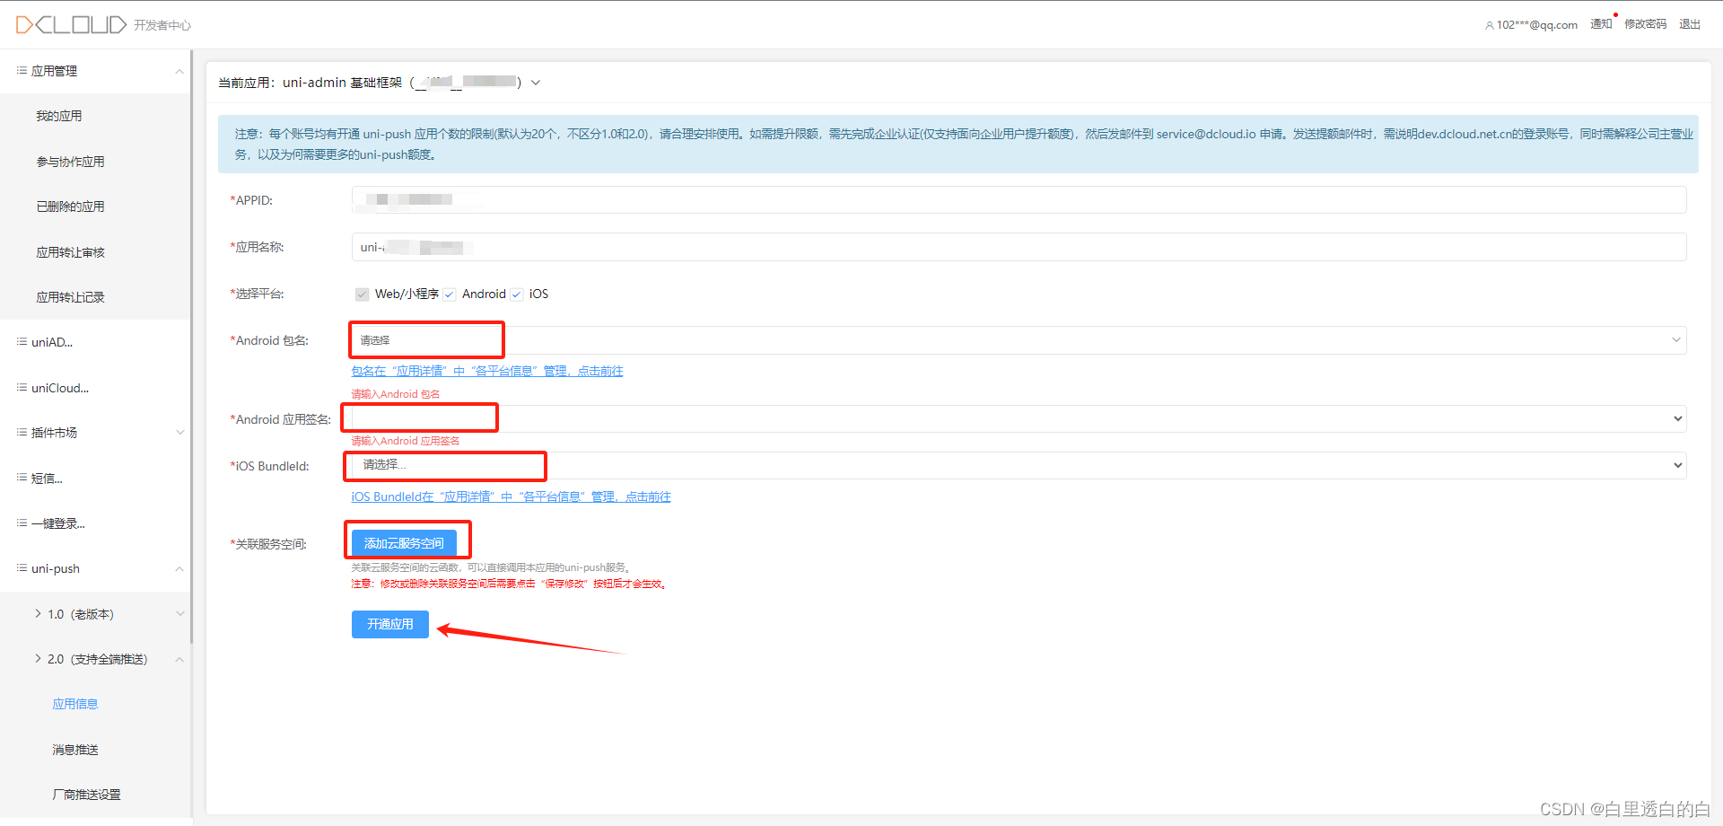Collapse the uni-push section chevron
The image size is (1723, 826).
click(179, 568)
